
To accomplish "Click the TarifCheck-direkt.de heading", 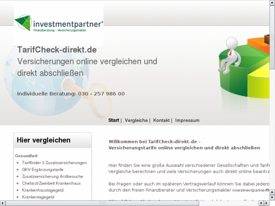I will (x=57, y=50).
